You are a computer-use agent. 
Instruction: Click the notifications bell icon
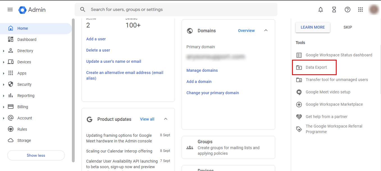click(321, 10)
